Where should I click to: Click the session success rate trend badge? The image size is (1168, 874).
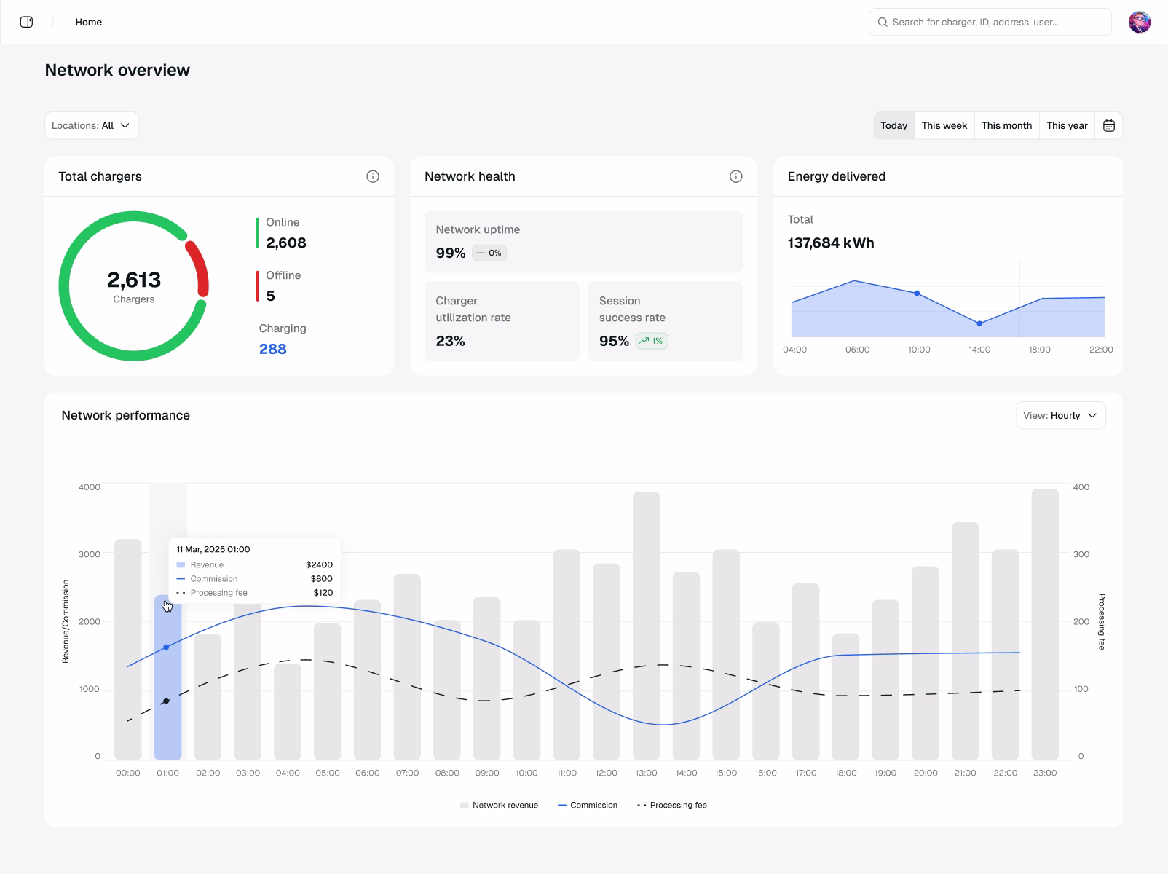coord(652,341)
